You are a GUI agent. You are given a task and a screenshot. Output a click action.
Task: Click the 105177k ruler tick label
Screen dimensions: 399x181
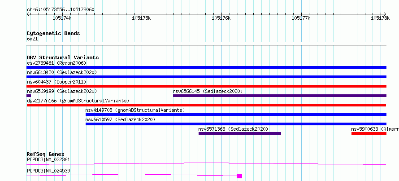click(301, 18)
